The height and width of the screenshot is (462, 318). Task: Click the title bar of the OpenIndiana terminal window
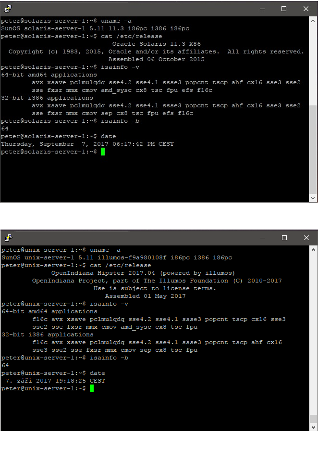[x=133, y=238]
